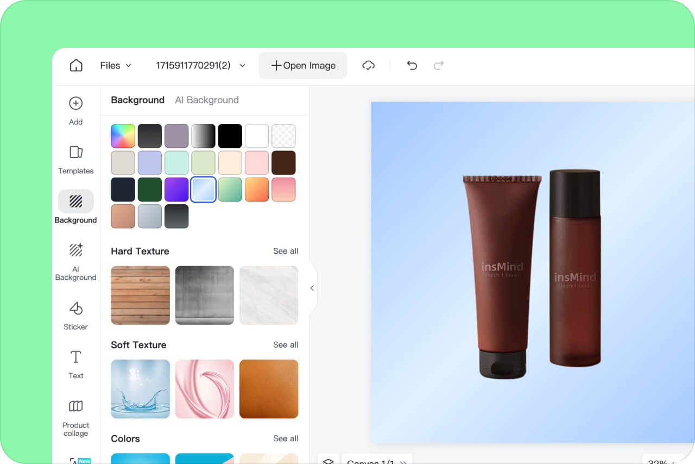This screenshot has width=695, height=464.
Task: Select the bottle product on canvas
Action: pyautogui.click(x=575, y=267)
